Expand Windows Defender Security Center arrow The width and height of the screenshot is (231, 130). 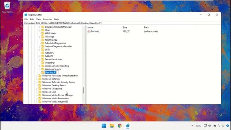click(x=37, y=82)
